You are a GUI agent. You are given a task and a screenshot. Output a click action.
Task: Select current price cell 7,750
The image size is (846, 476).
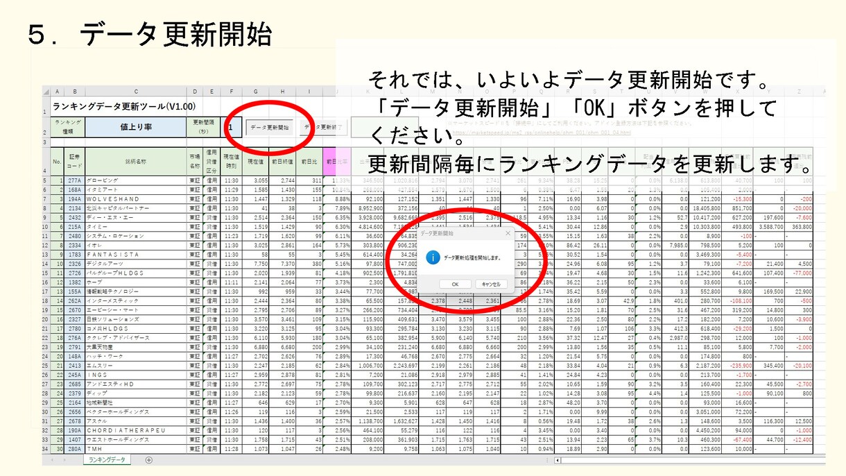pos(256,263)
